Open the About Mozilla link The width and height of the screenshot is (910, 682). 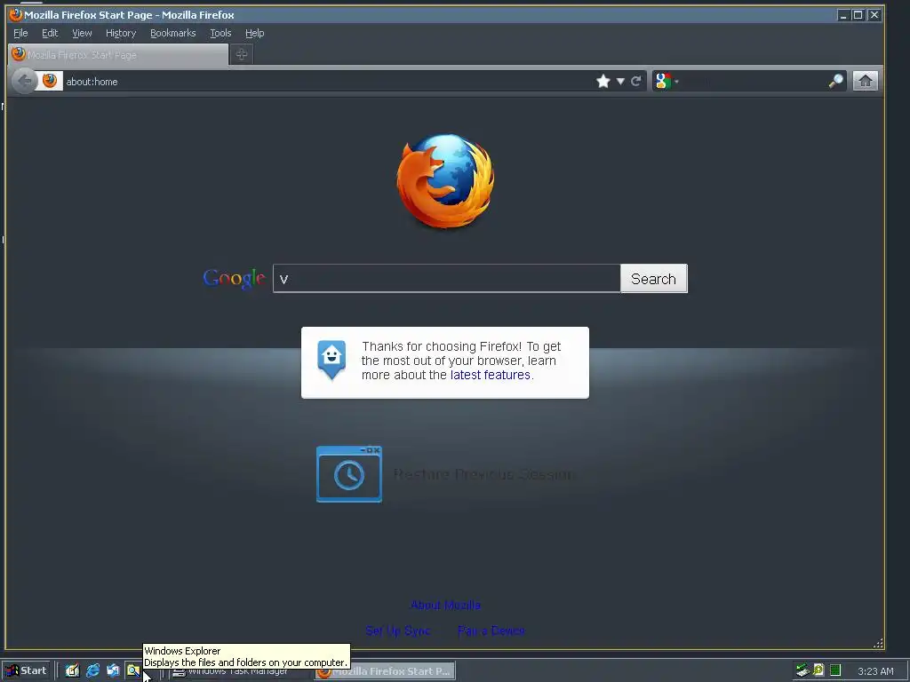(445, 605)
